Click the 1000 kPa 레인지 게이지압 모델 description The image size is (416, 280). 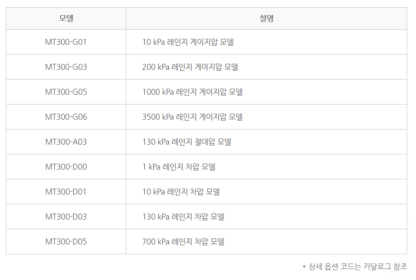point(192,92)
